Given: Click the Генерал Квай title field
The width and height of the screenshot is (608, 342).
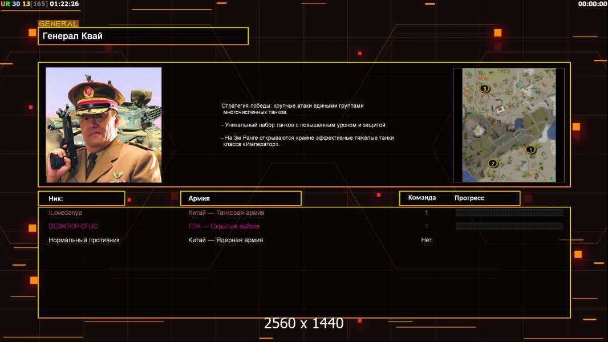Looking at the screenshot, I should [x=143, y=36].
